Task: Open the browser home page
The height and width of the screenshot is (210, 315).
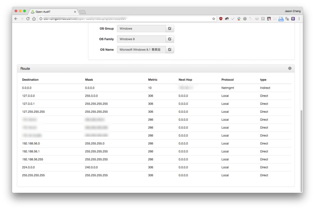Action: click(x=34, y=19)
